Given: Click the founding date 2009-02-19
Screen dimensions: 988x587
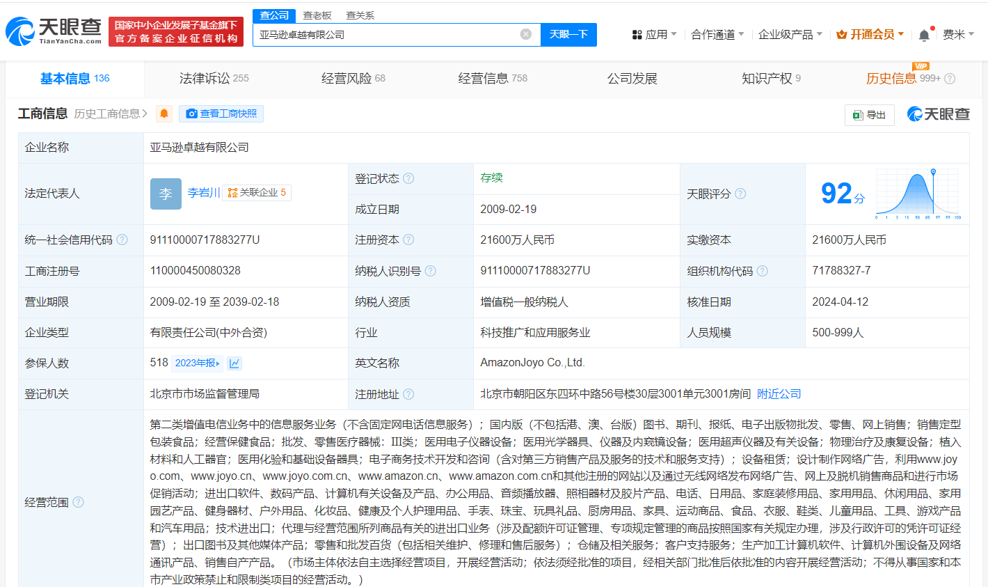Looking at the screenshot, I should click(509, 210).
